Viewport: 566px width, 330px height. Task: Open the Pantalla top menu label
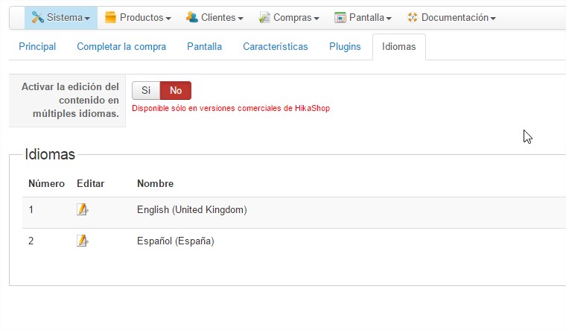tap(366, 17)
